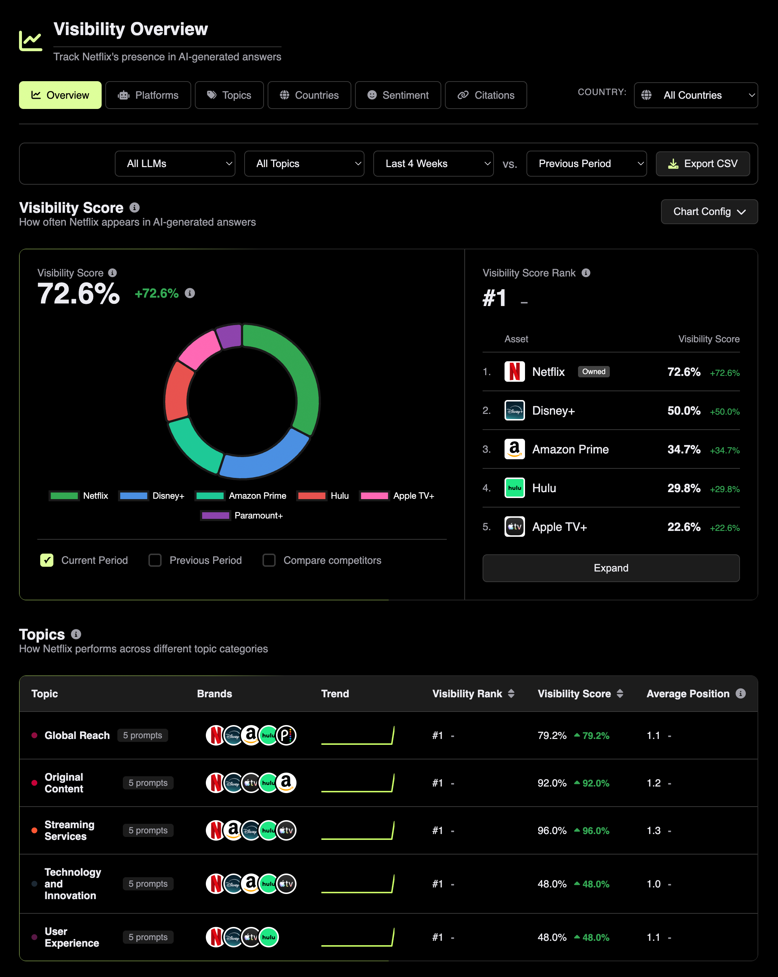
Task: Click info icon next to Topics heading
Action: coord(76,634)
